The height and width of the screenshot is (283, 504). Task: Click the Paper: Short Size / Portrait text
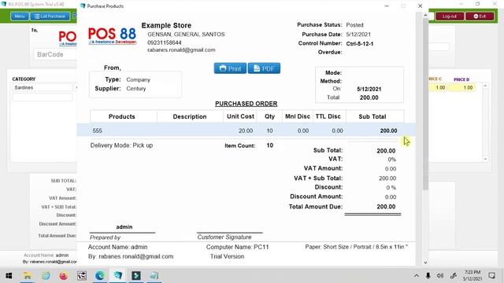tap(357, 247)
